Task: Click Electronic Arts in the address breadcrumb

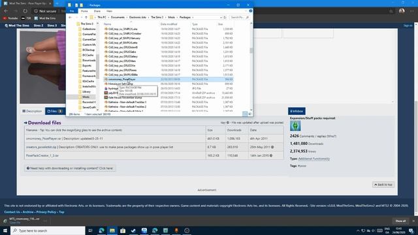Action: (x=138, y=18)
